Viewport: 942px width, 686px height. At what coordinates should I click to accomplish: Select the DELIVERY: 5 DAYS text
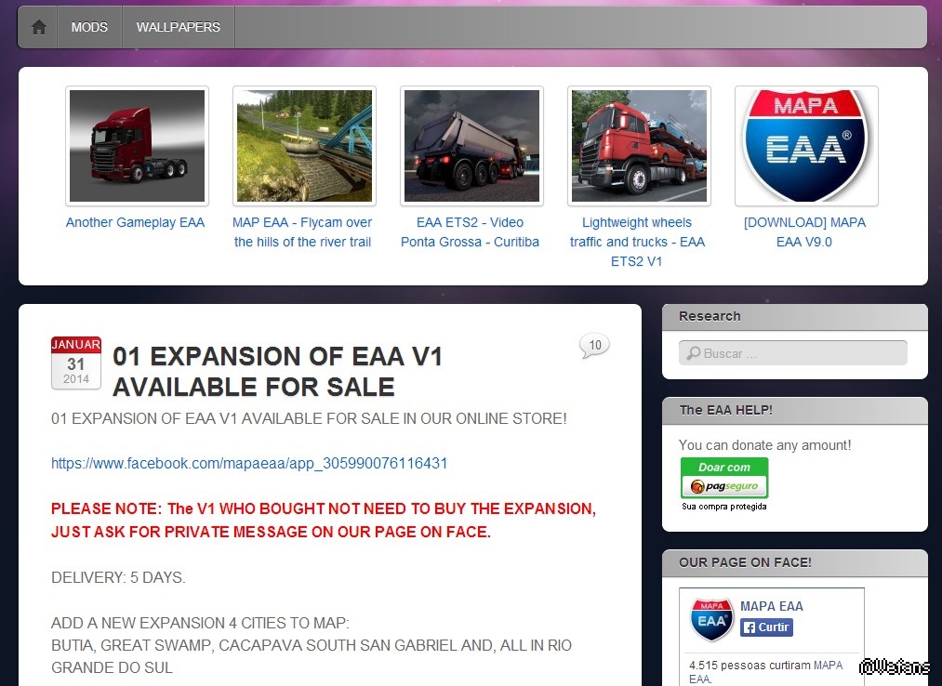click(x=118, y=577)
